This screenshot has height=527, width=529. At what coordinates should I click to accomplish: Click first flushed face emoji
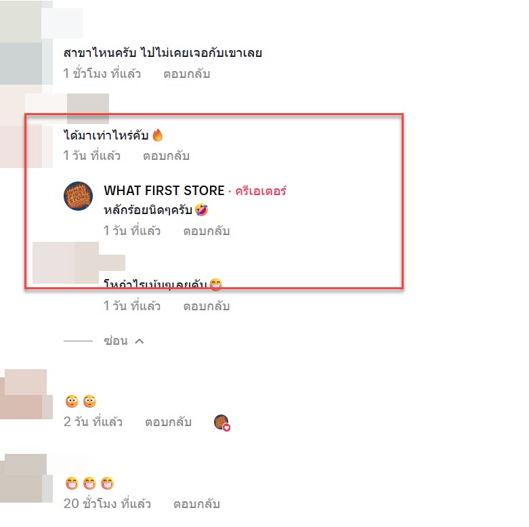72,401
